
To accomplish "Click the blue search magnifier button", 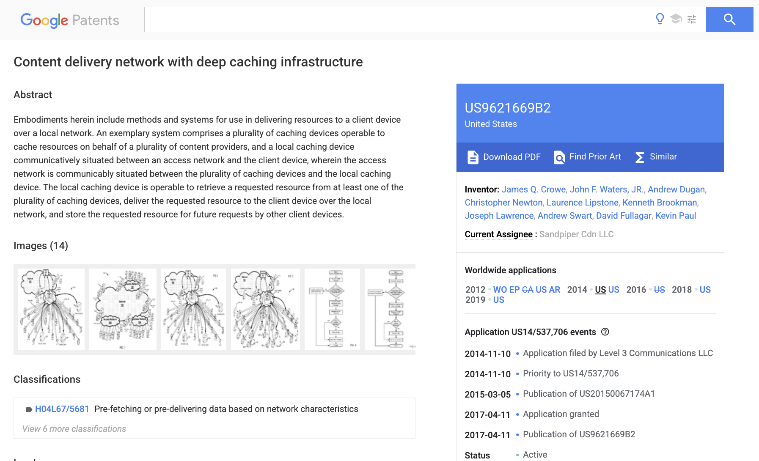I will [729, 19].
